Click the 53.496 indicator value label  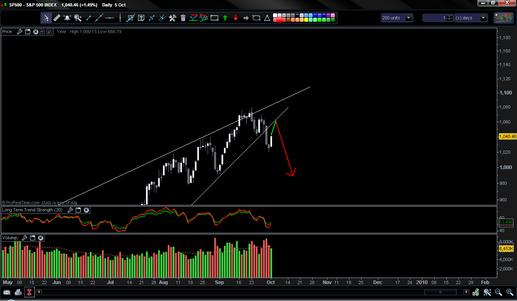click(x=506, y=222)
